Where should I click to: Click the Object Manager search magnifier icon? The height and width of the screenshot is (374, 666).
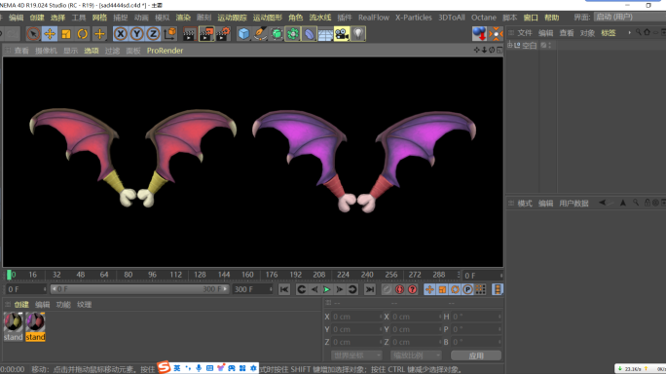(x=639, y=32)
